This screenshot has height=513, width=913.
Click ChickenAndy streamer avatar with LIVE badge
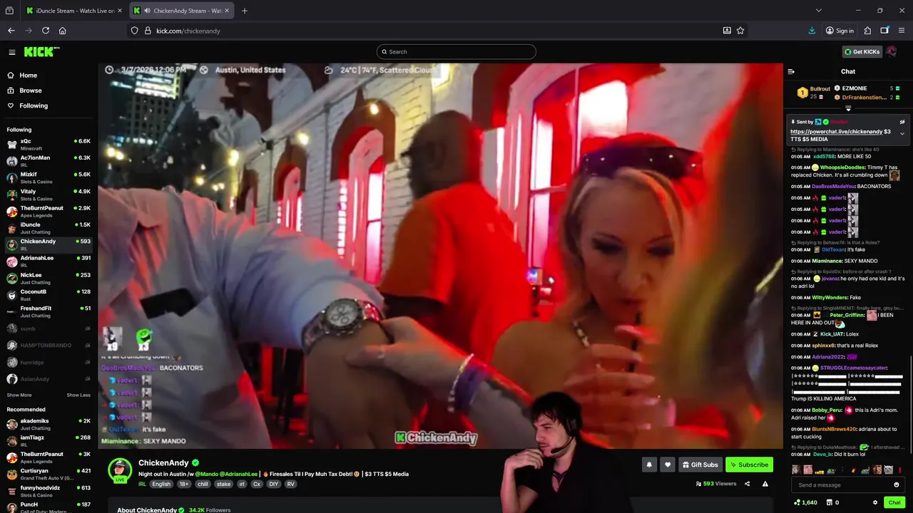[x=120, y=470]
